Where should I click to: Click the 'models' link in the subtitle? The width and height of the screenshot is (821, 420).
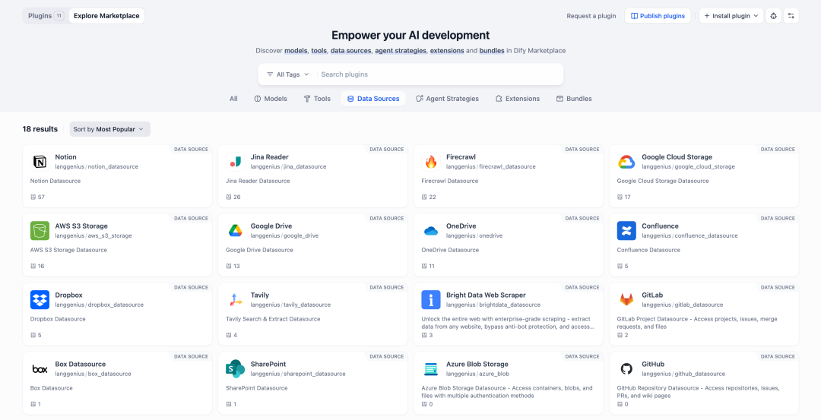pos(296,51)
